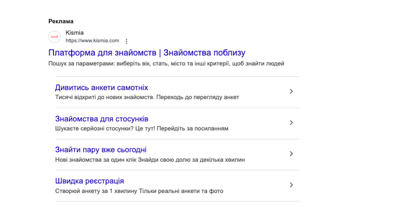Screen dimensions: 403x221
Task: Click chevron beside Знайти пару вже сьогодні
Action: click(x=291, y=154)
